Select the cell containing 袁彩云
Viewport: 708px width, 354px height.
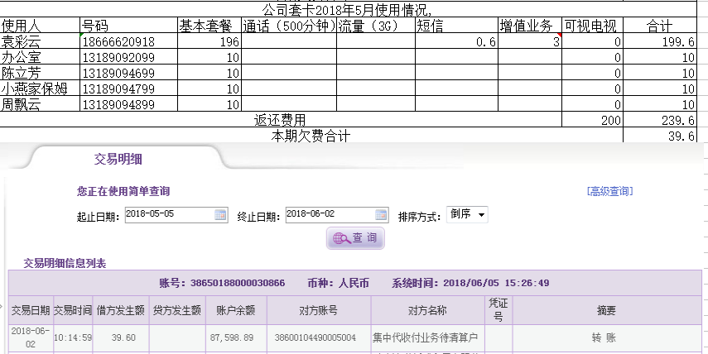40,41
